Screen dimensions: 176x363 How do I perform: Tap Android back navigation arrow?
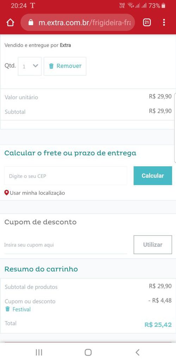[x=138, y=352]
